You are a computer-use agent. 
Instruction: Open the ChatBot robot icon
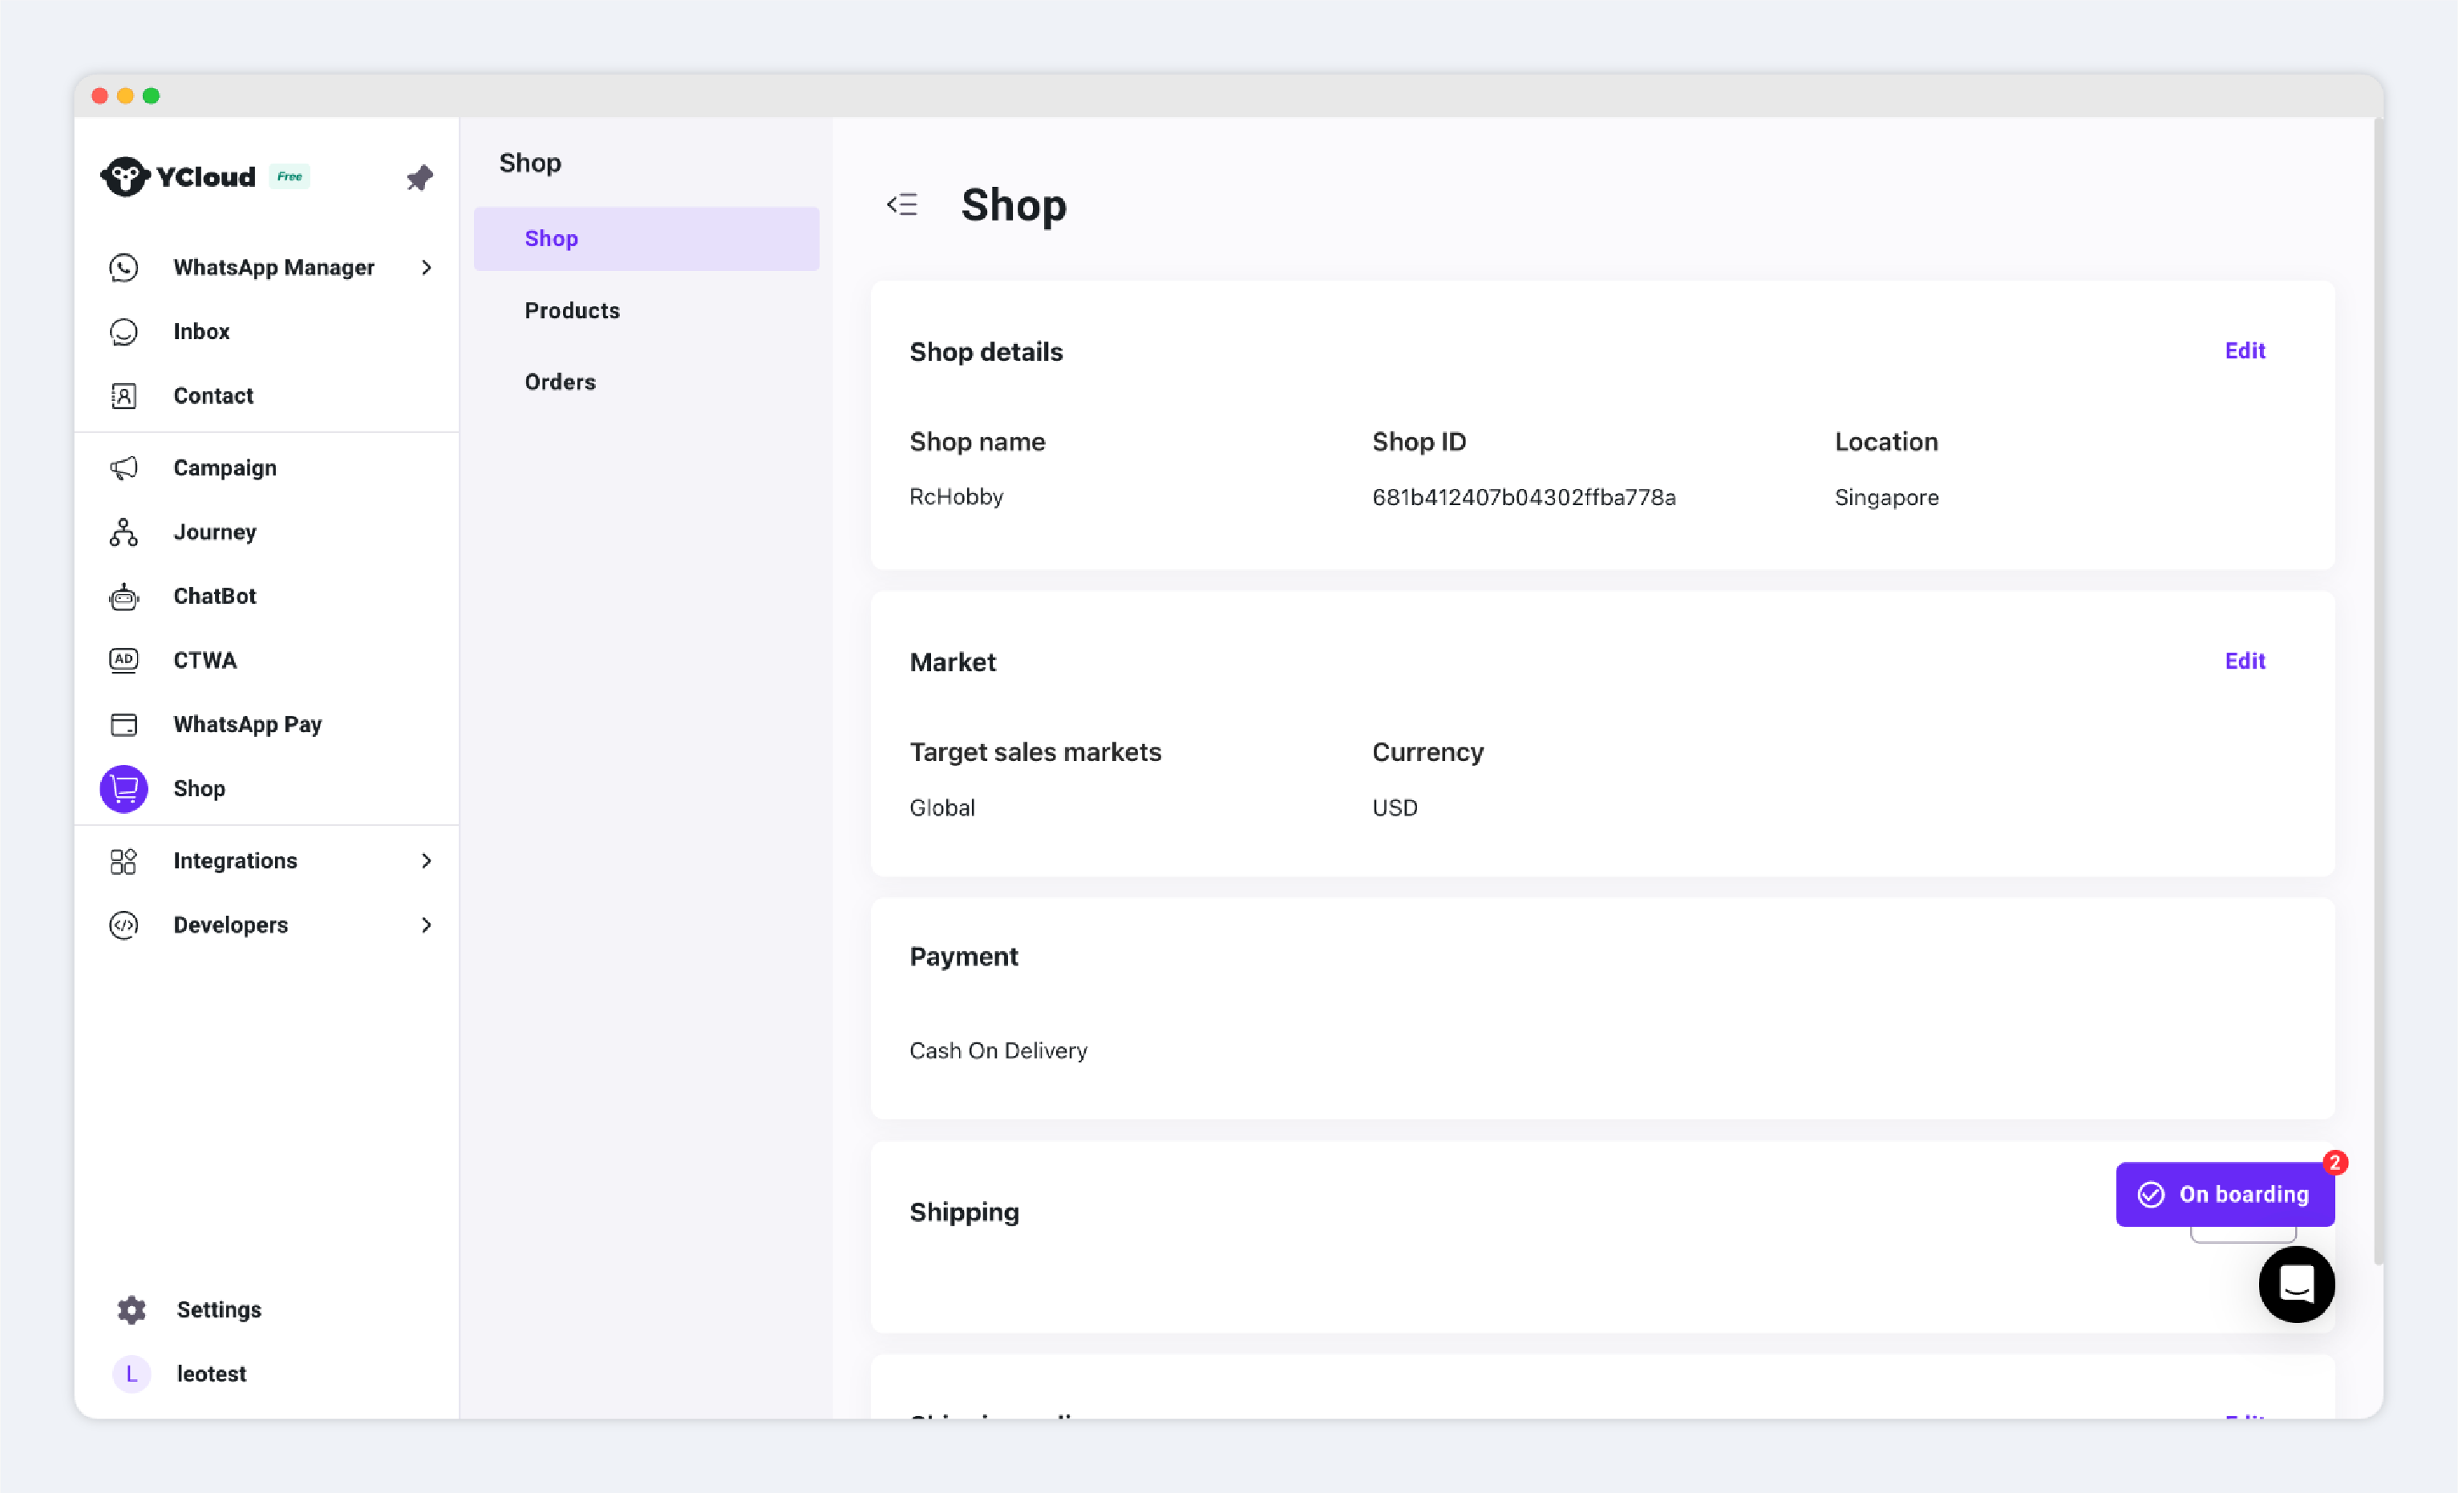tap(124, 597)
